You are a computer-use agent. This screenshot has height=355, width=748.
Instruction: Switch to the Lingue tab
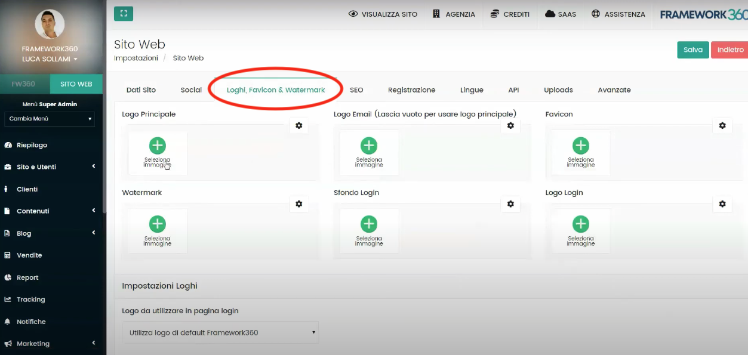click(472, 90)
